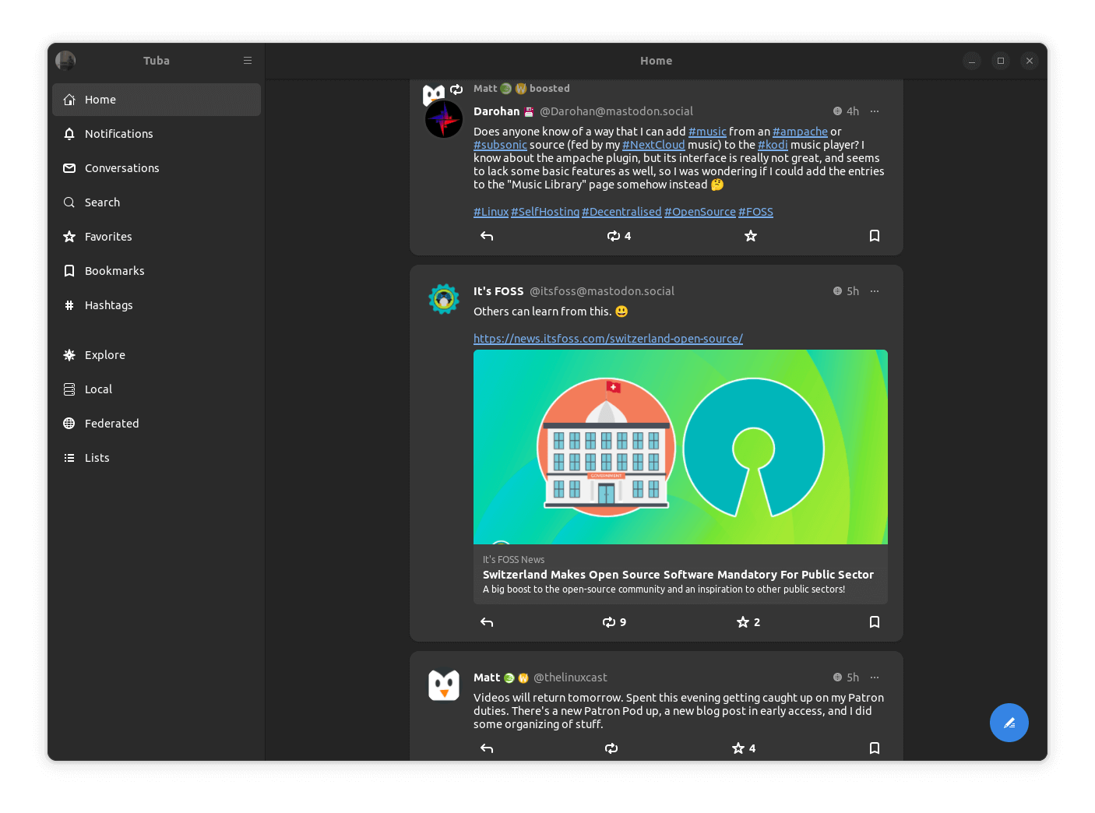Open the options menu on Darohan's post
Viewport: 1095px width, 813px height.
click(x=874, y=111)
